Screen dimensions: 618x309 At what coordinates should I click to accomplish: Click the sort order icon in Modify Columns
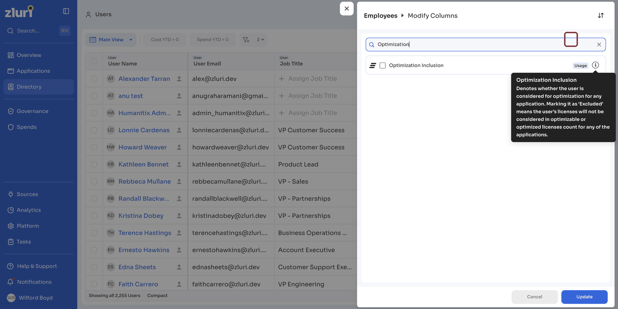click(x=601, y=15)
